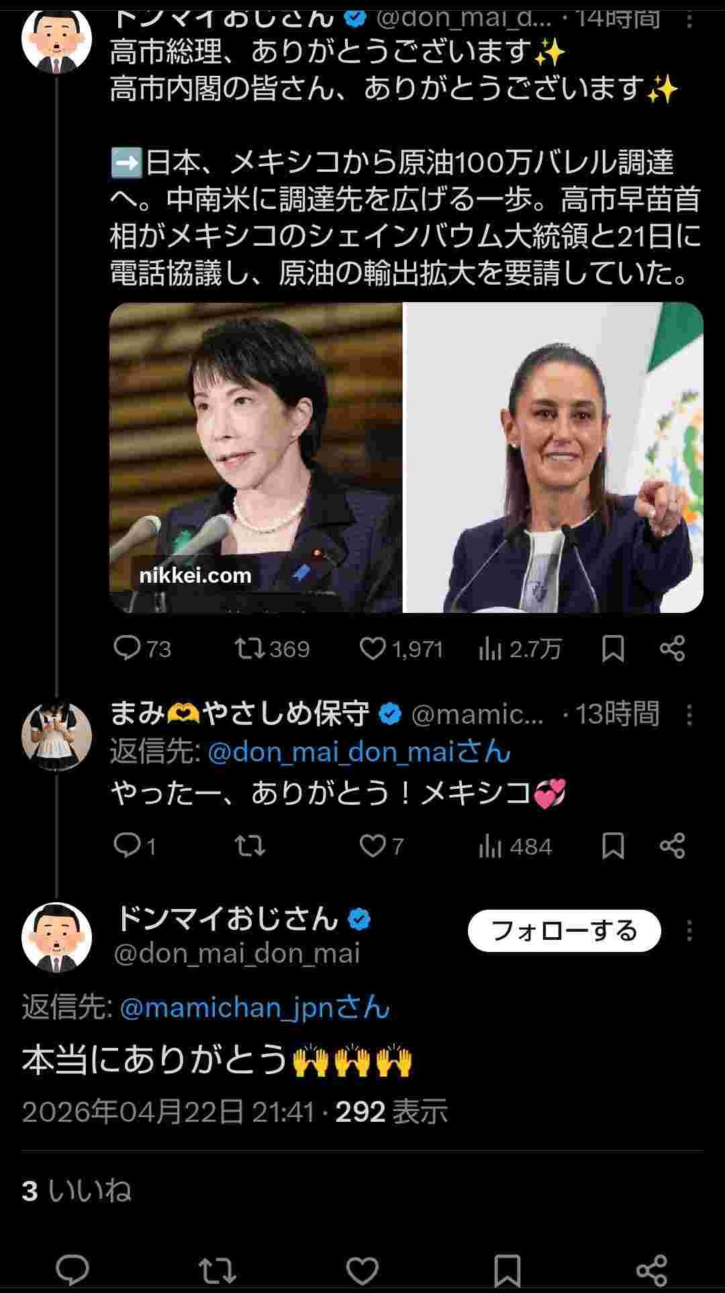Retweet the post with 369 retweets
725x1293 pixels.
pos(250,648)
